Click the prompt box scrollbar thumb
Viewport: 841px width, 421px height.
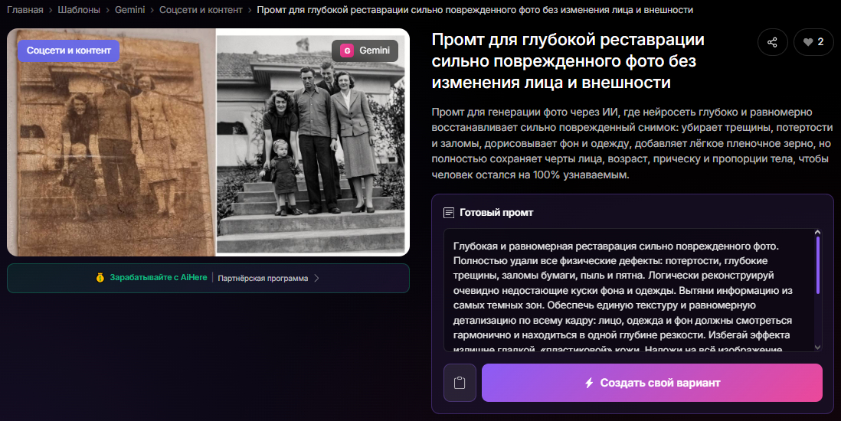(818, 264)
